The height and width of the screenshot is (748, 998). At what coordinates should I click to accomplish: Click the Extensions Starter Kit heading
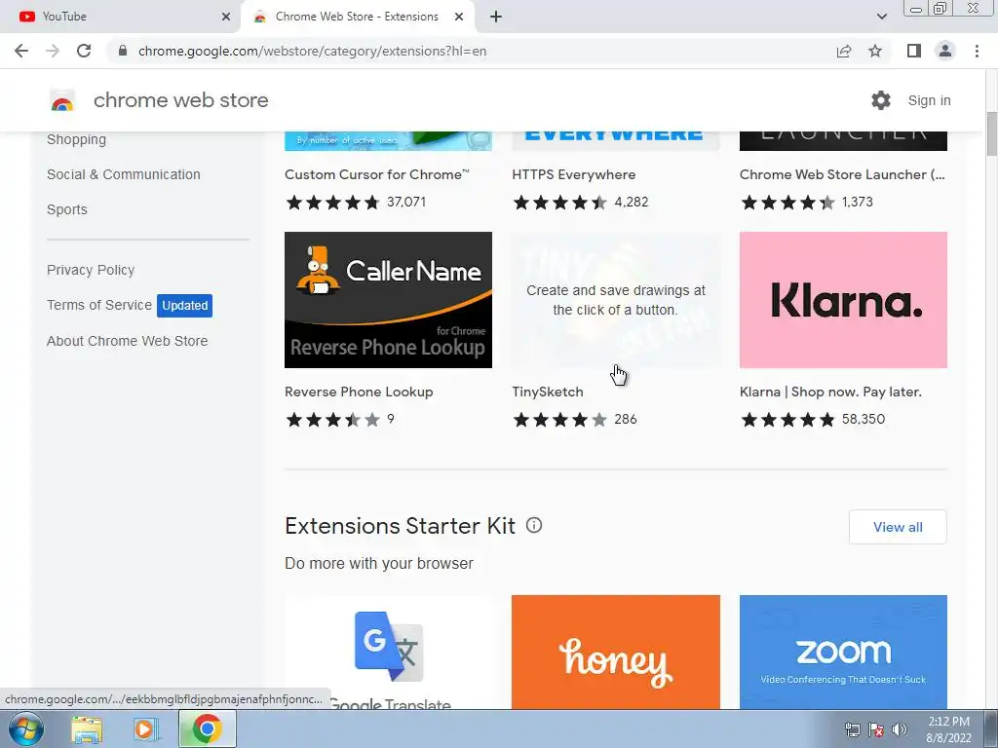(x=400, y=526)
